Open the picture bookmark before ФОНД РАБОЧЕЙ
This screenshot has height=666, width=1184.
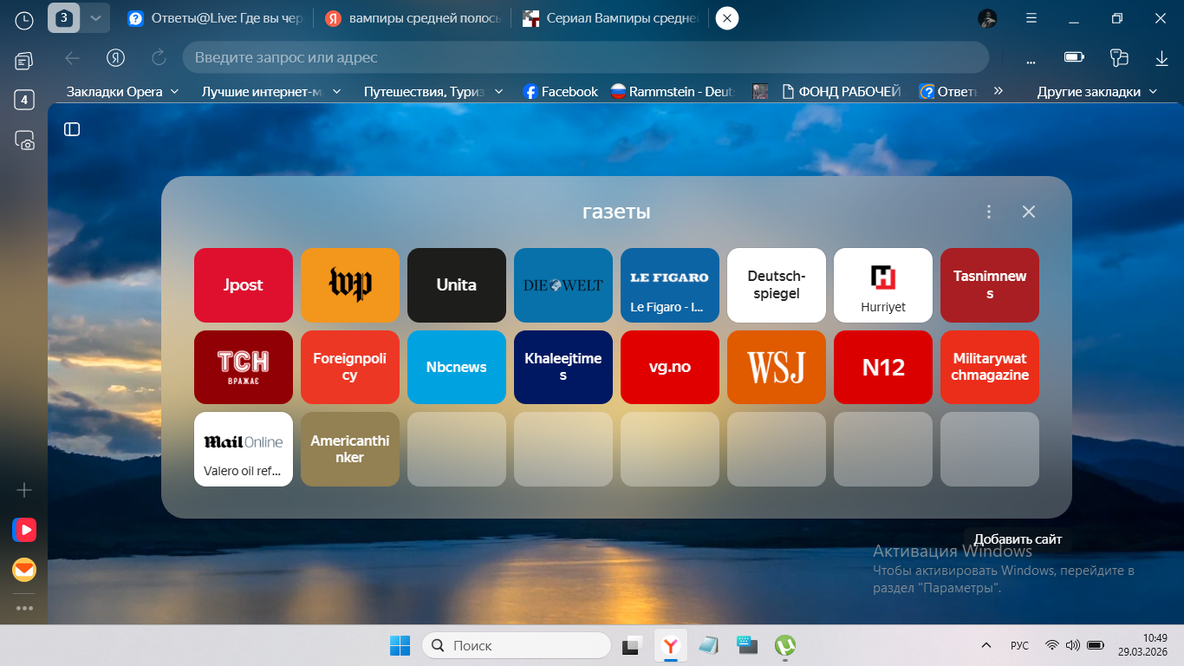[x=760, y=91]
